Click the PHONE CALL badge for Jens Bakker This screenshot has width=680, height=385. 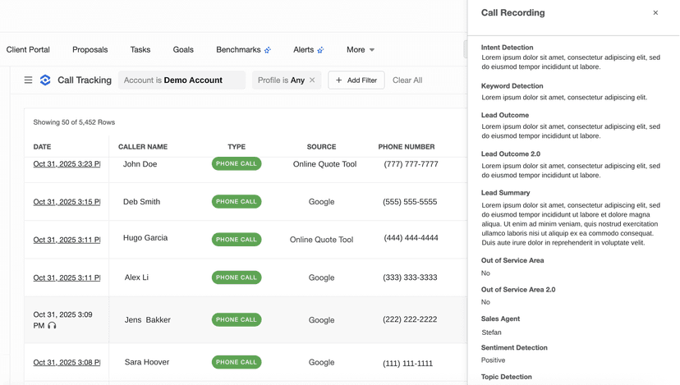[x=237, y=319]
